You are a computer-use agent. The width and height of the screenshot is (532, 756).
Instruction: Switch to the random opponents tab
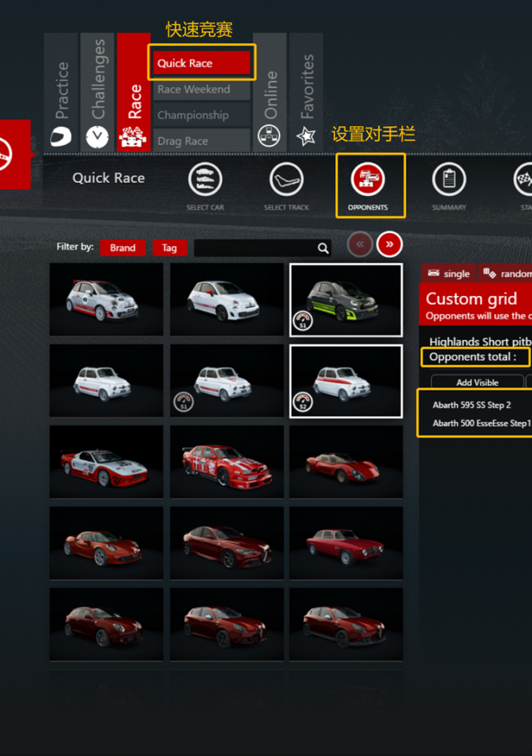pyautogui.click(x=505, y=273)
